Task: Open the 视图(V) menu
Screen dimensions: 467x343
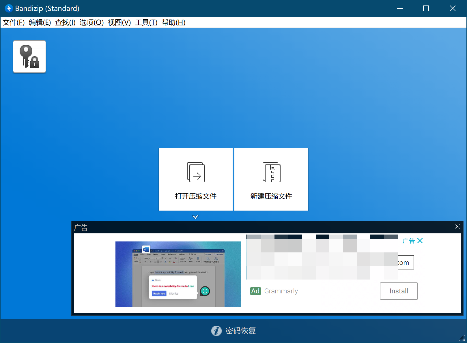Action: pyautogui.click(x=119, y=23)
